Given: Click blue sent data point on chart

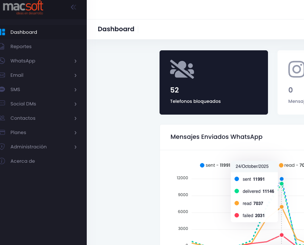Looking at the screenshot, I should tap(282, 179).
